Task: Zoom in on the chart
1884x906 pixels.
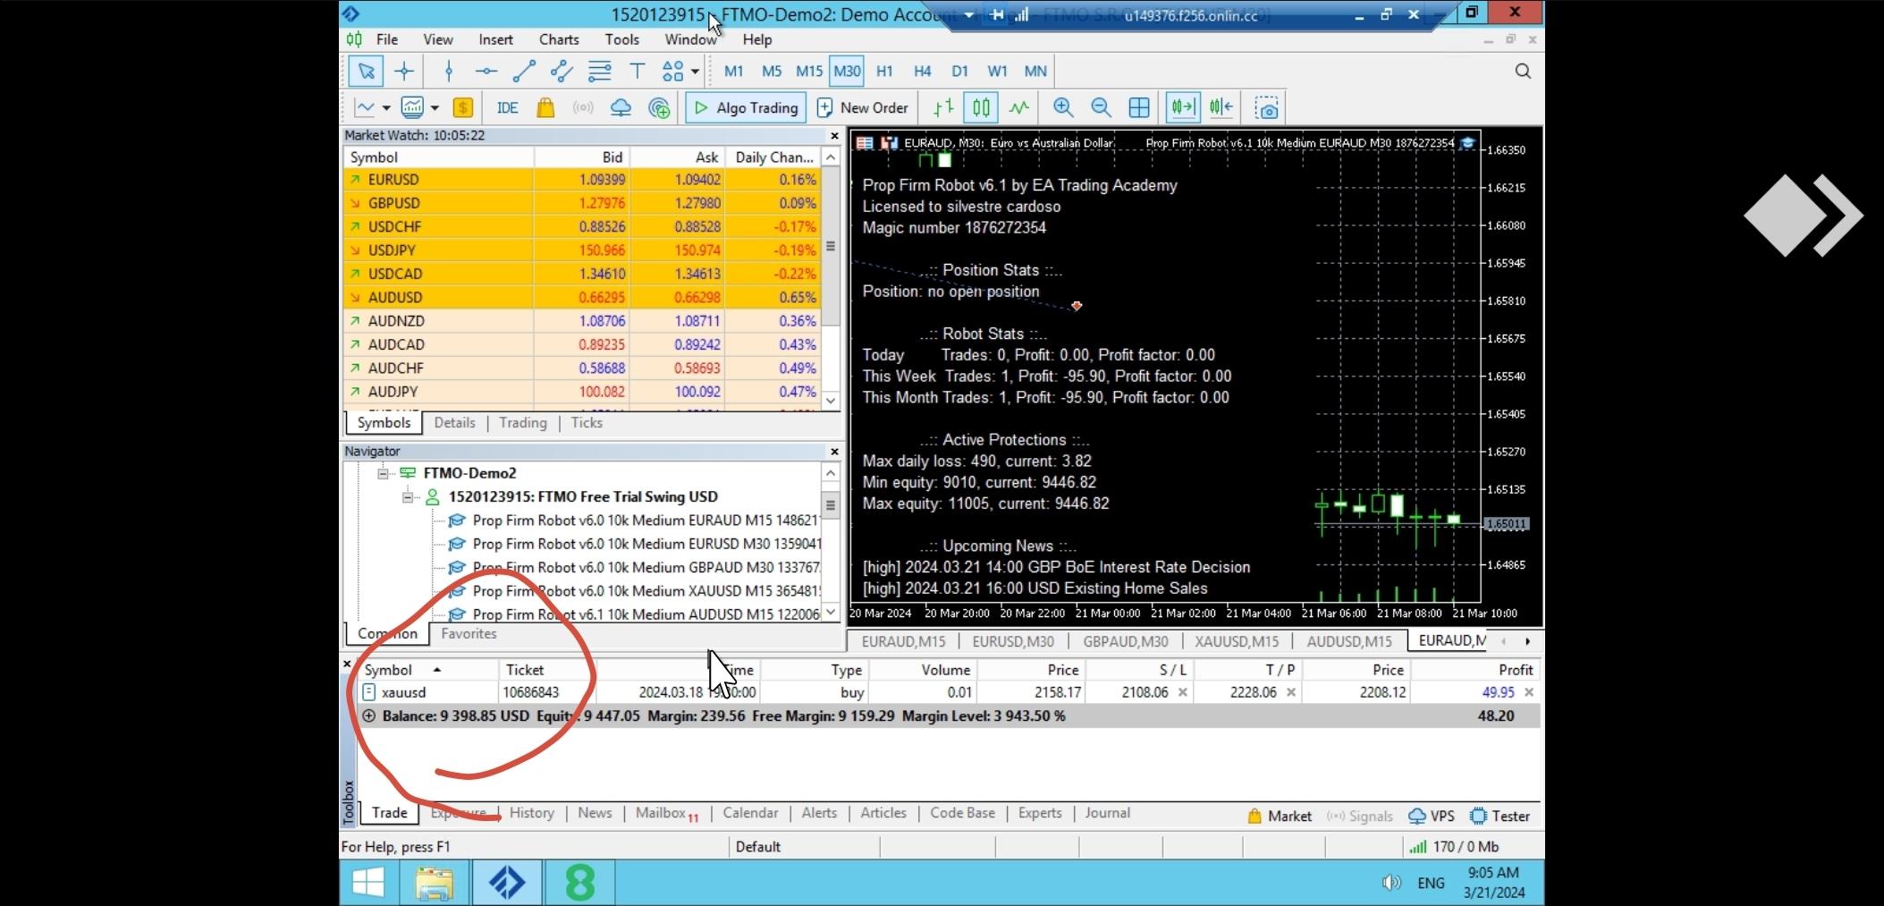Action: (1063, 108)
